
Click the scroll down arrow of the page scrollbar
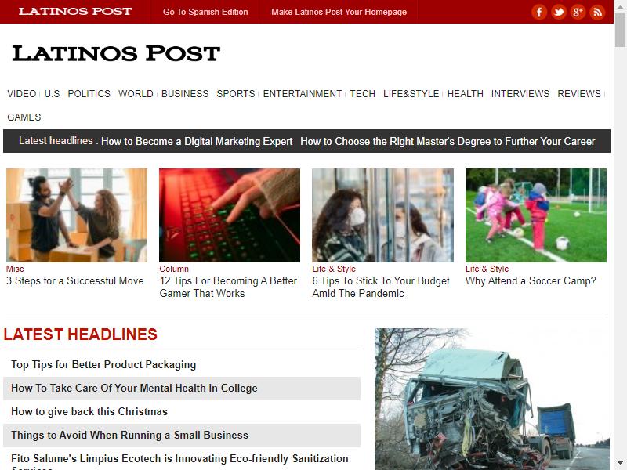click(x=620, y=463)
